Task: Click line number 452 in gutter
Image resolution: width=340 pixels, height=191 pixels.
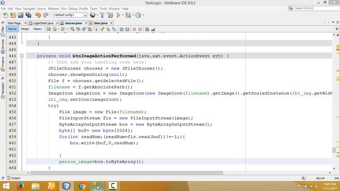Action: tap(13, 93)
